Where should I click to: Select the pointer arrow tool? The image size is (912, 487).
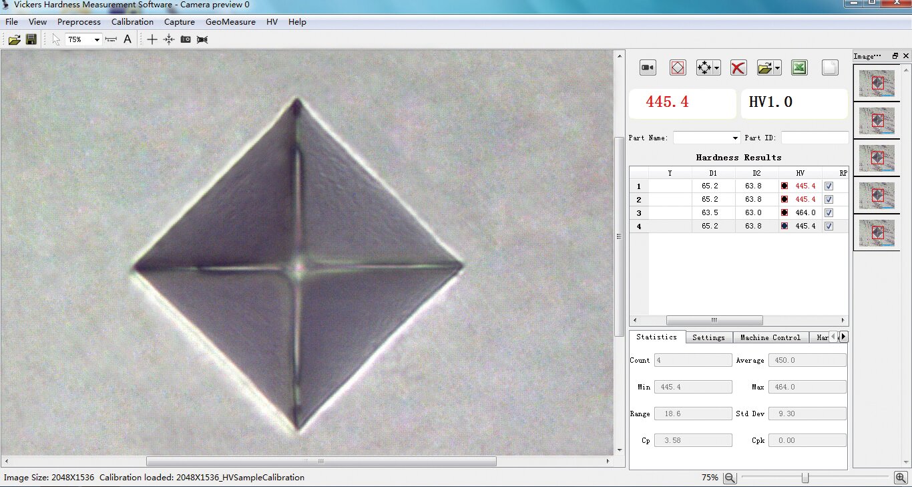[56, 39]
